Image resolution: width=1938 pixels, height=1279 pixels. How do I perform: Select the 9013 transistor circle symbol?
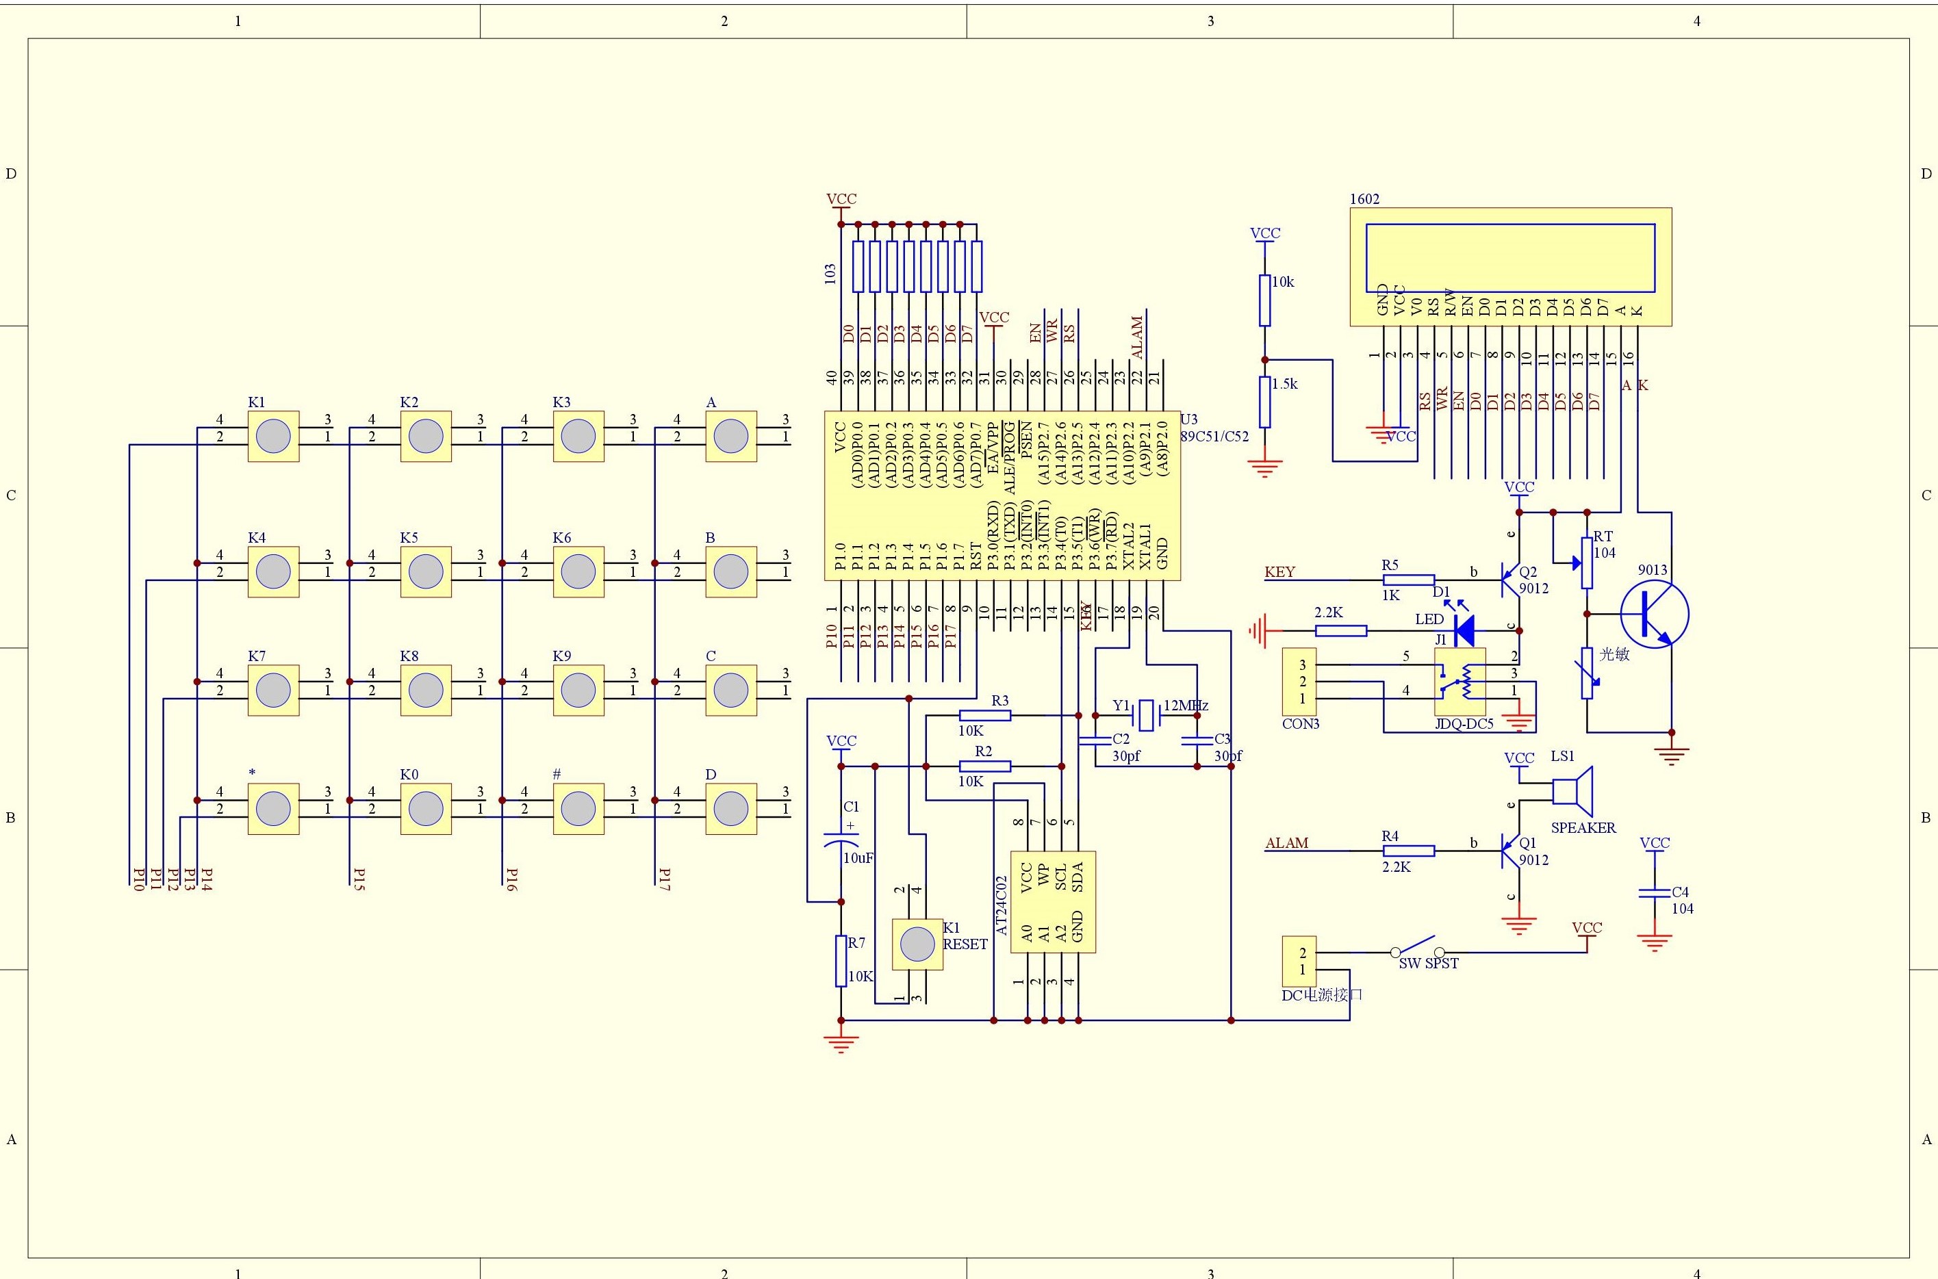tap(1655, 615)
